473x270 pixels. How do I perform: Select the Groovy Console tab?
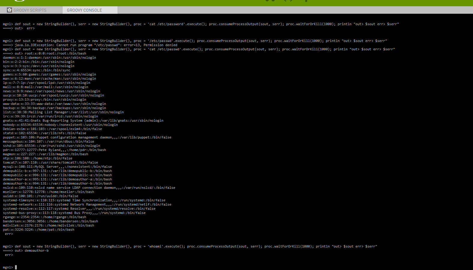click(84, 10)
